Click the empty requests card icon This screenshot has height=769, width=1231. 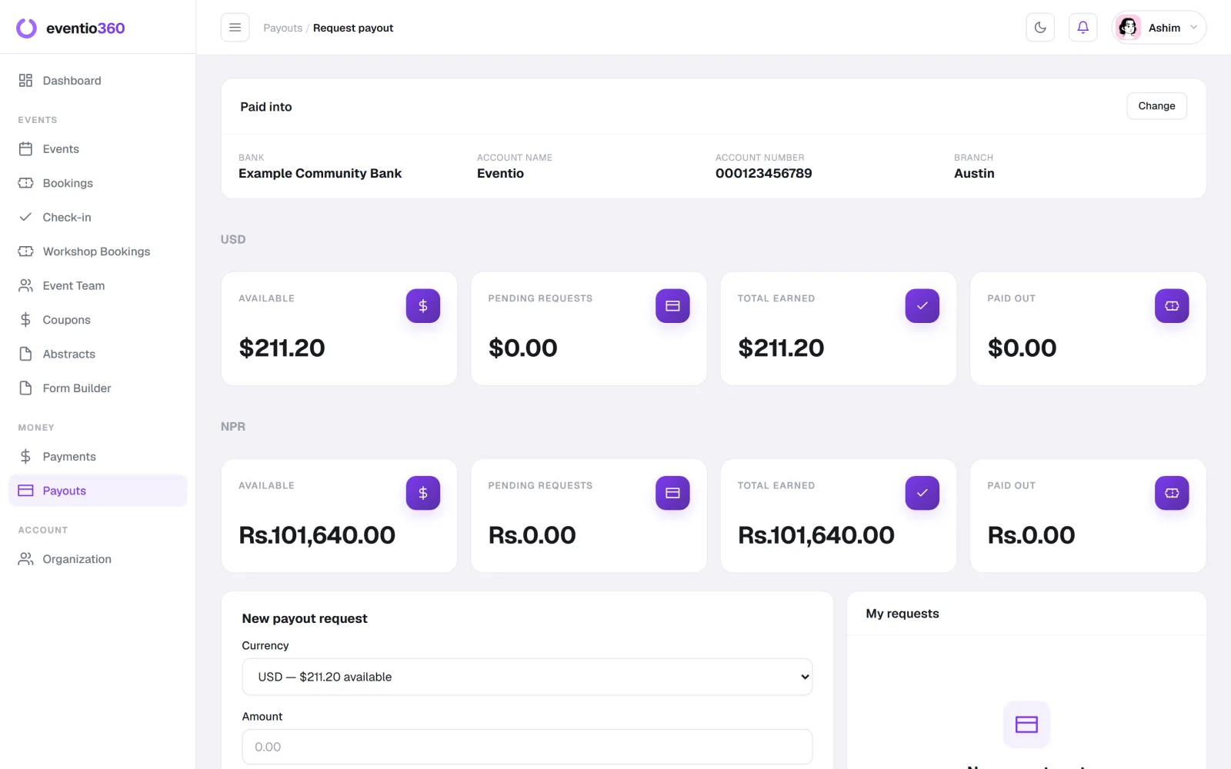[x=1026, y=724]
